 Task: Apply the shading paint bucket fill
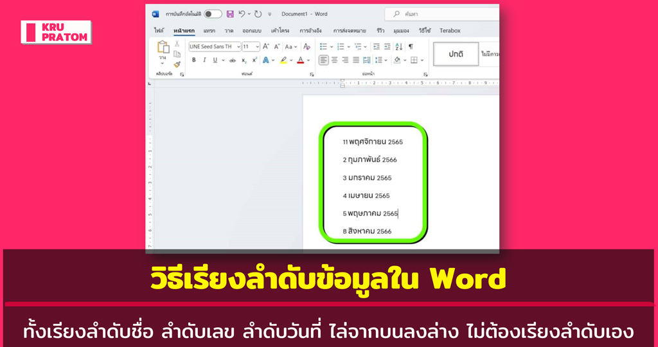[397, 60]
